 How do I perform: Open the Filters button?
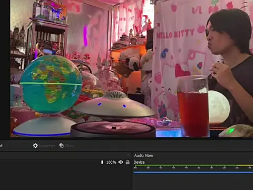click(x=67, y=146)
